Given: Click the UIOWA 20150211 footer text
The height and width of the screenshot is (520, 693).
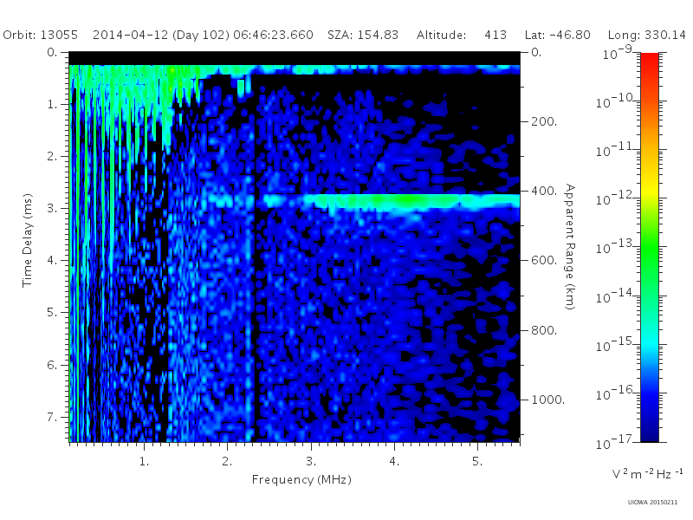Looking at the screenshot, I should coord(652,503).
